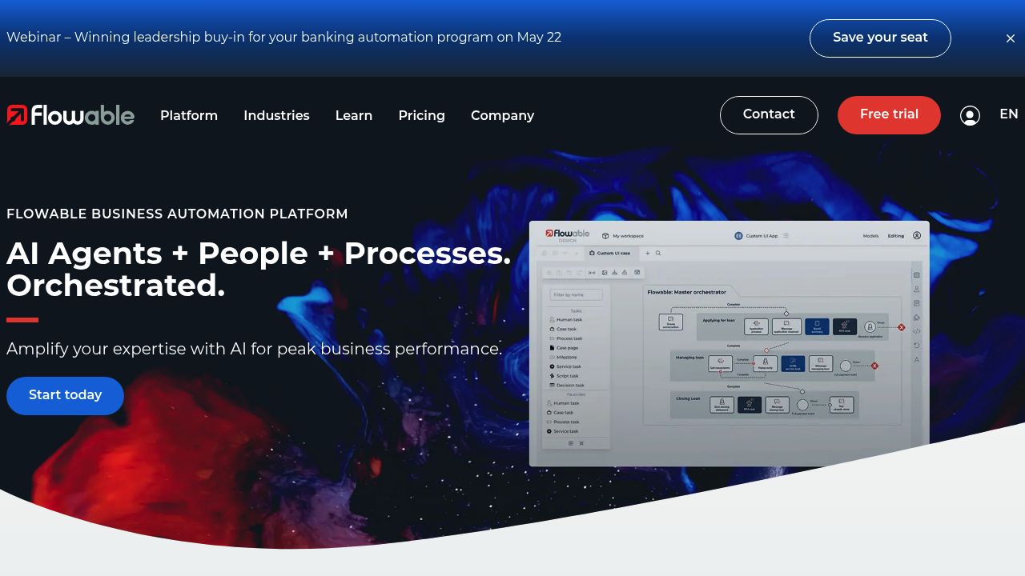Open the user account icon
The width and height of the screenshot is (1025, 576).
coord(970,116)
